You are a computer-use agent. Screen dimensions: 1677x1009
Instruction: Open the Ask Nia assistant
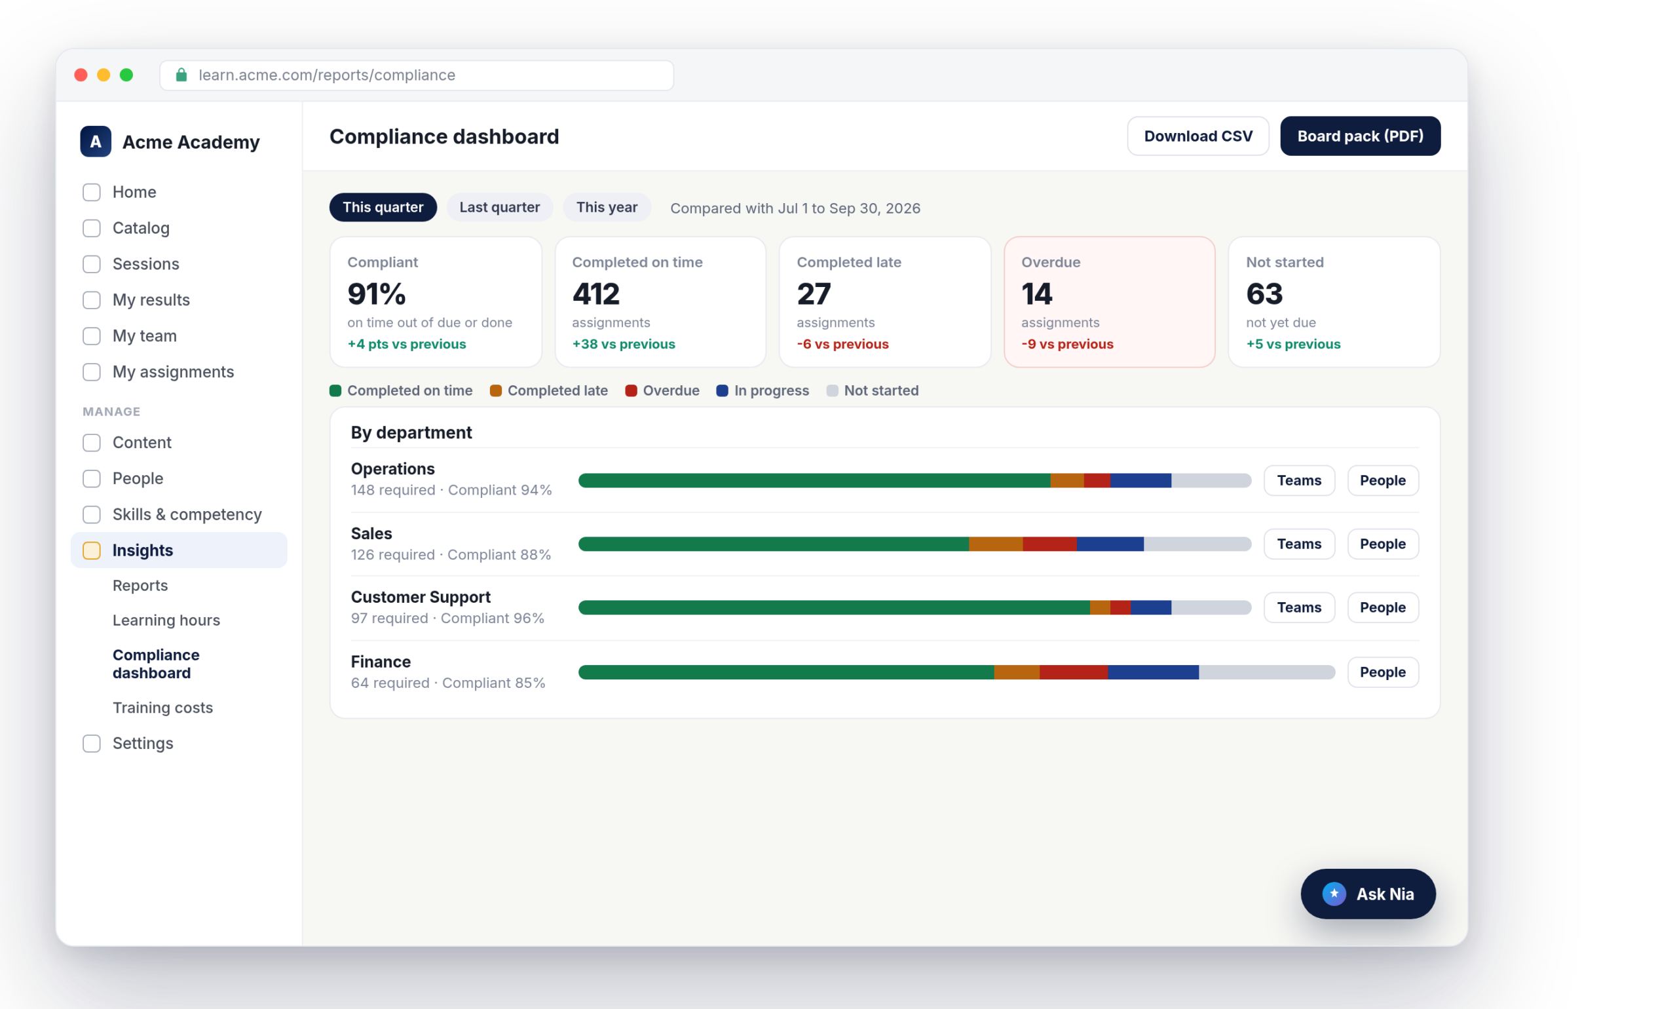pos(1368,894)
